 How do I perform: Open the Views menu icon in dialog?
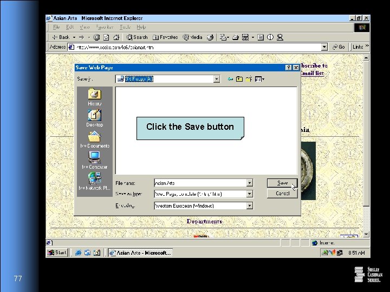pyautogui.click(x=259, y=79)
